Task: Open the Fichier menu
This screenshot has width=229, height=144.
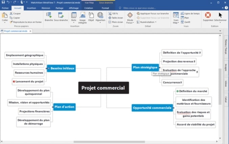Action: 5,8
